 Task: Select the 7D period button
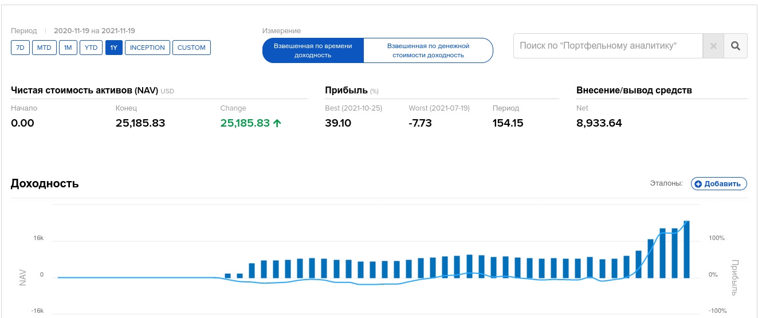coord(20,48)
